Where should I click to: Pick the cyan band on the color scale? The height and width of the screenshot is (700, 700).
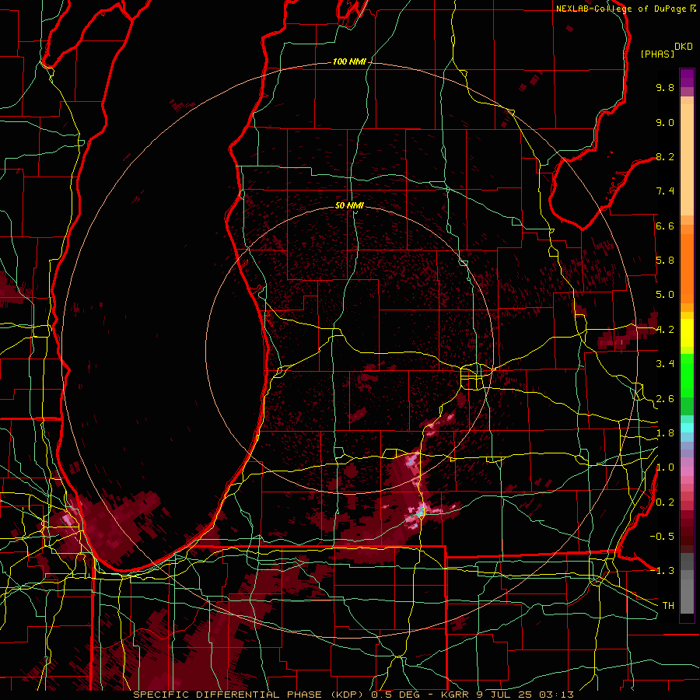pyautogui.click(x=687, y=427)
